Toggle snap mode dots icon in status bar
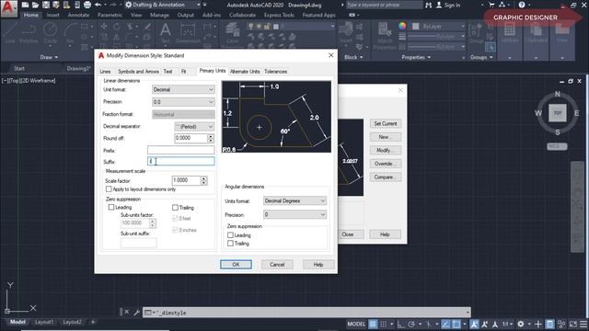Viewport: 589px width, 331px height. click(x=383, y=324)
